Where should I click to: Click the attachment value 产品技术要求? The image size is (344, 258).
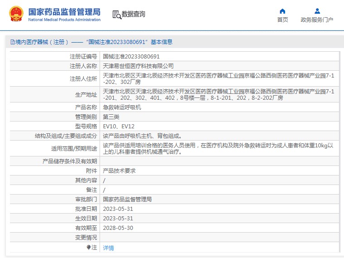tap(119, 171)
